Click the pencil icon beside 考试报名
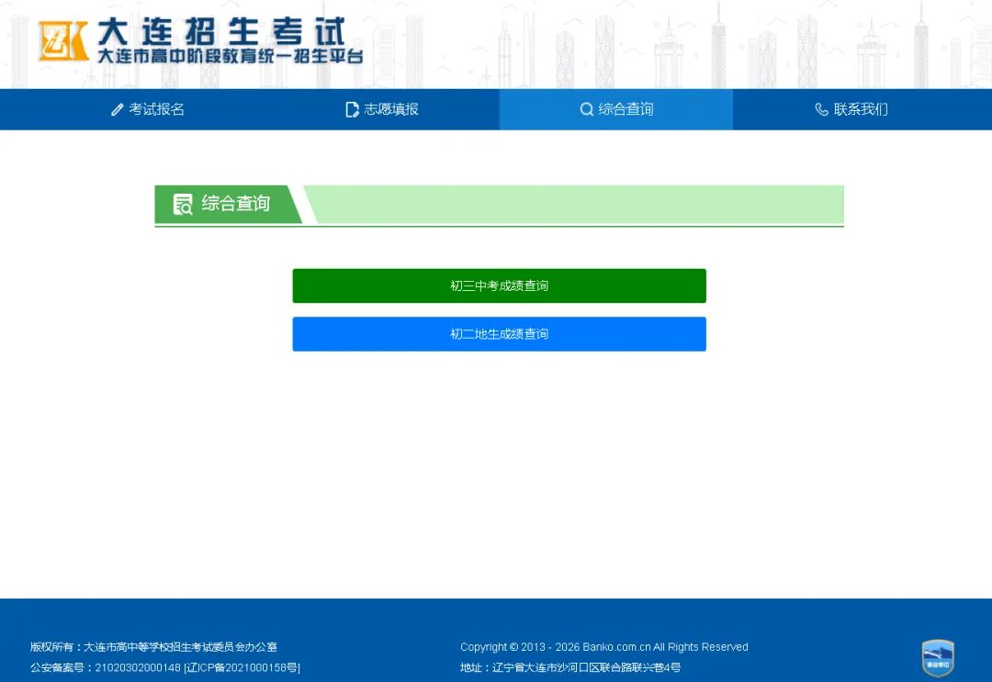The image size is (992, 682). (x=117, y=110)
